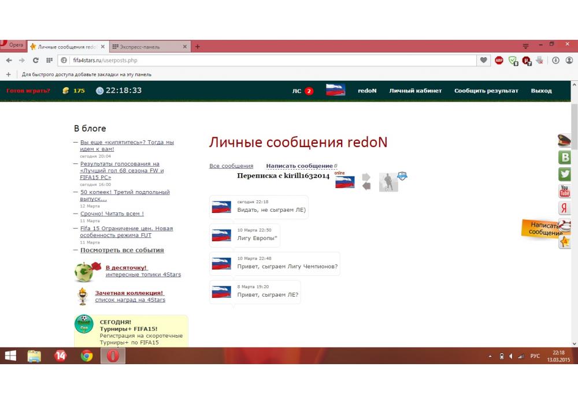Open the downloads icon in the toolbar
This screenshot has height=404, width=578.
[555, 60]
